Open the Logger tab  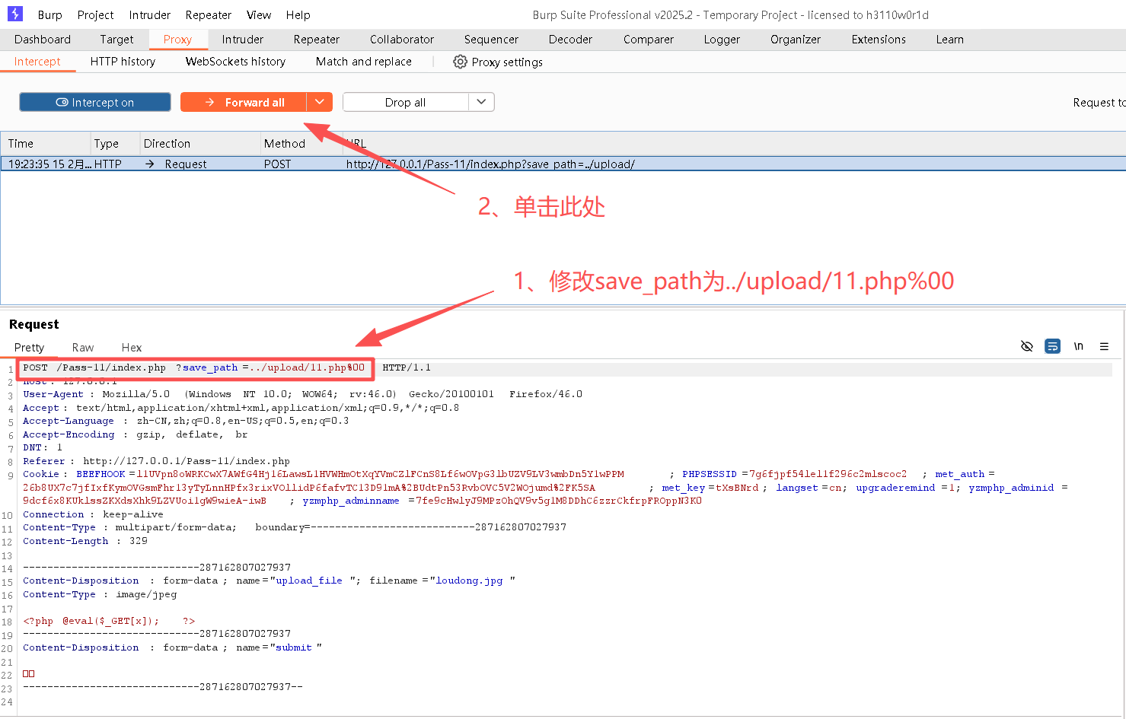pyautogui.click(x=722, y=40)
